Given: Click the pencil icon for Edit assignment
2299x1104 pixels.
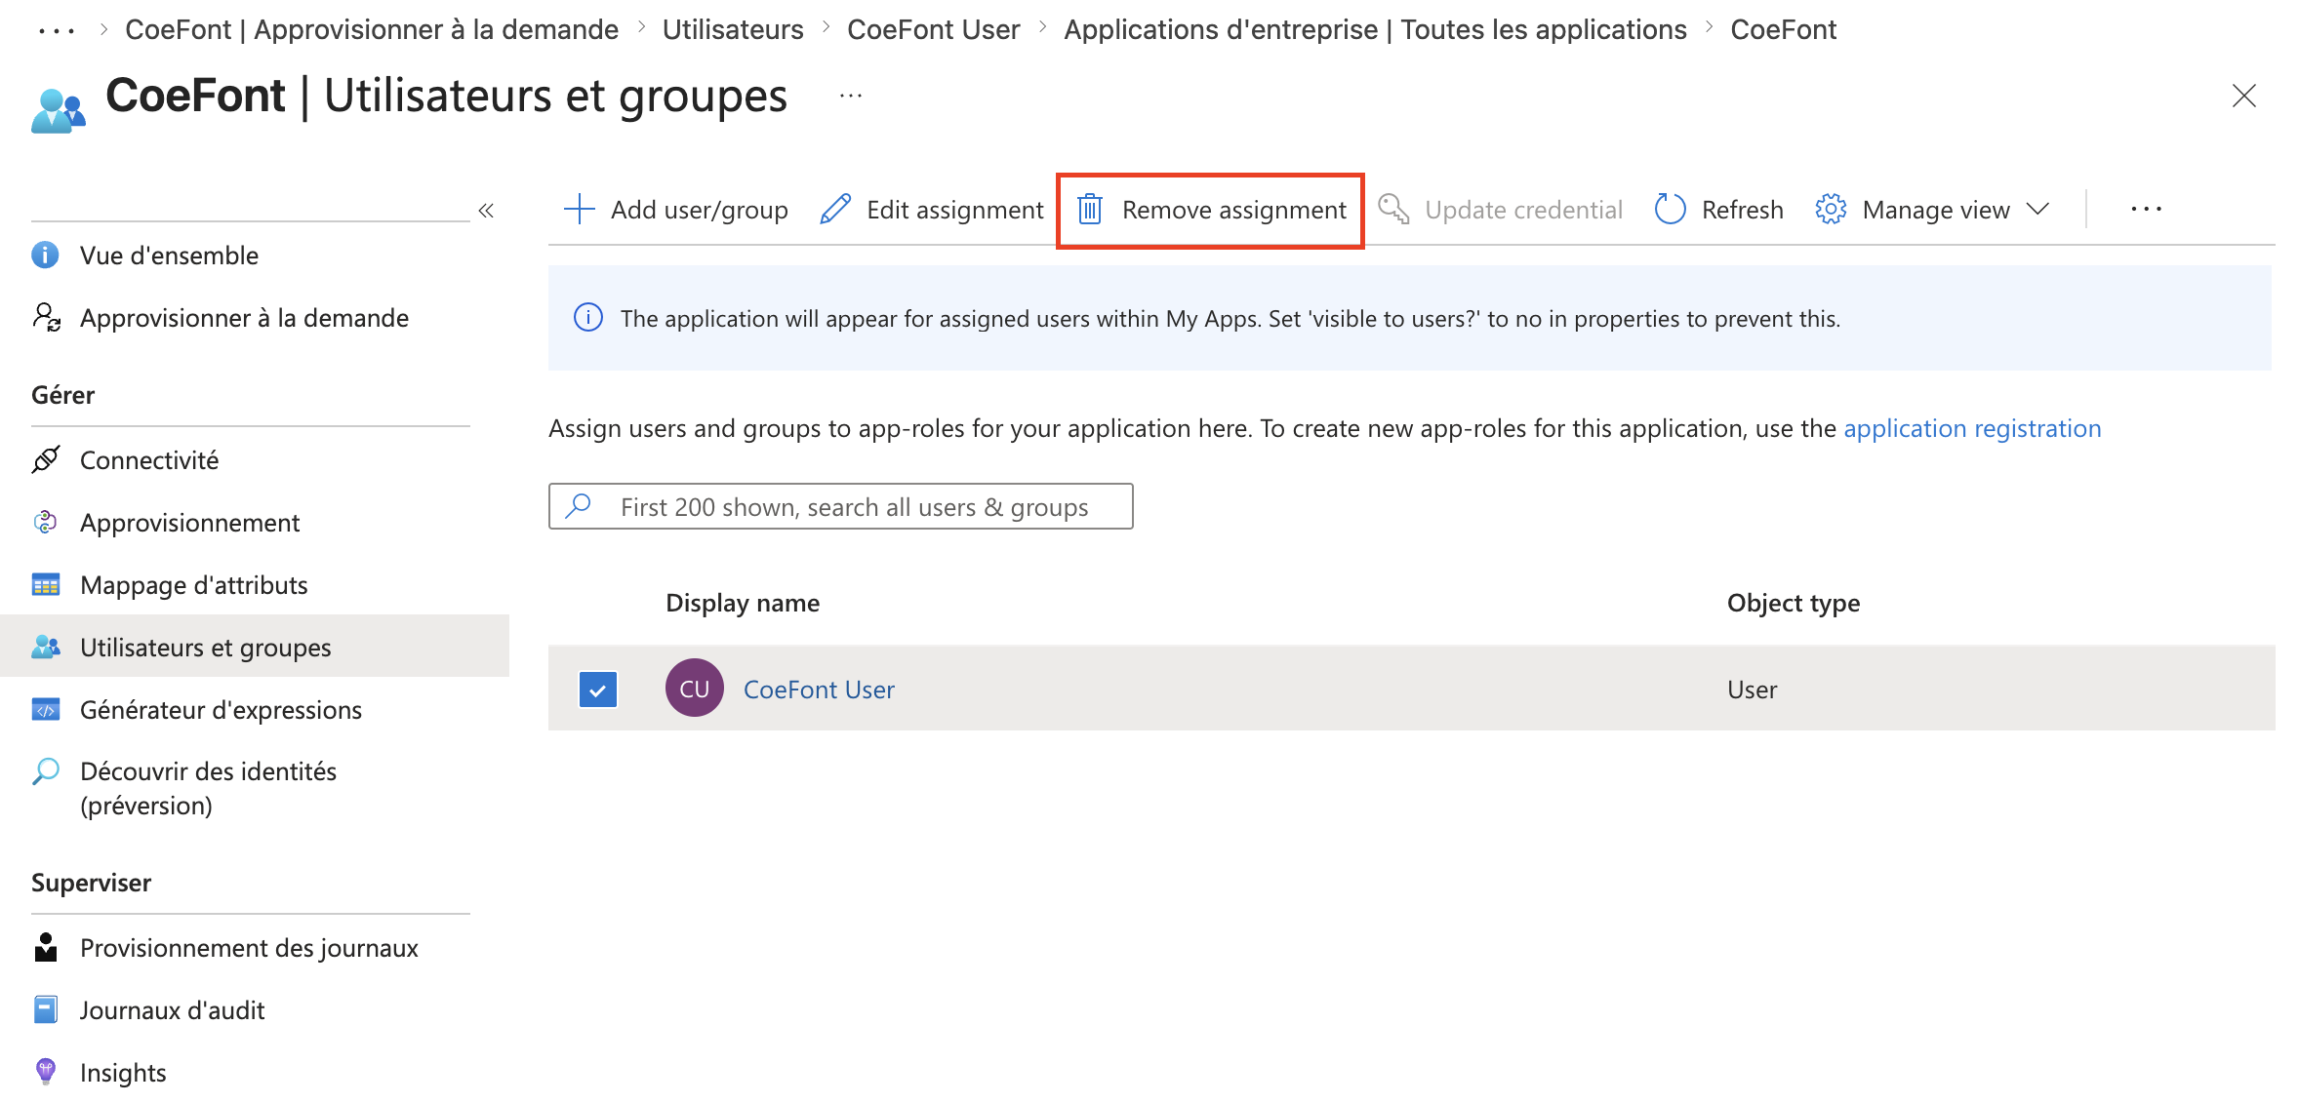Looking at the screenshot, I should tap(835, 210).
